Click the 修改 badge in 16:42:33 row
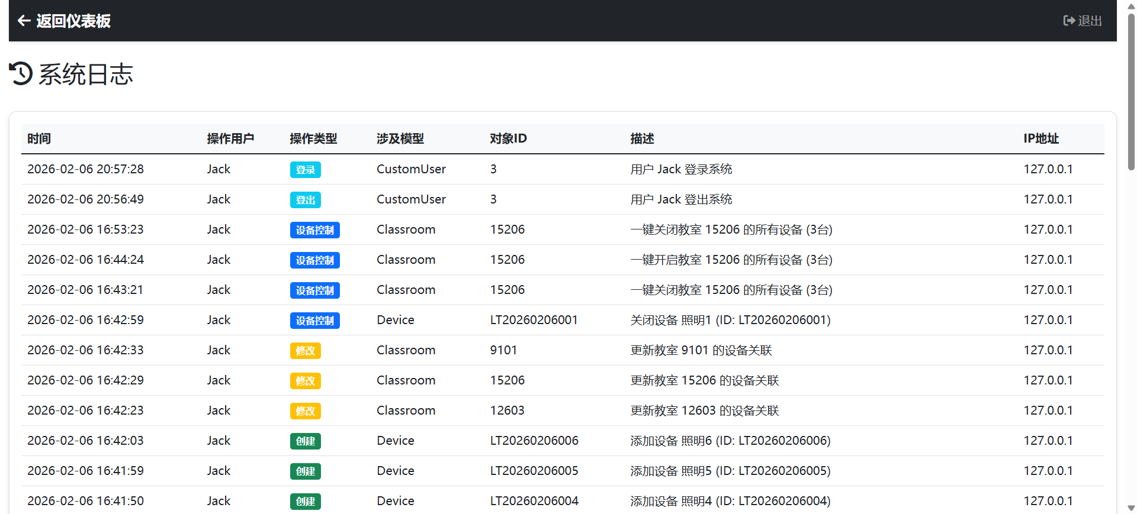This screenshot has height=514, width=1137. click(x=306, y=351)
